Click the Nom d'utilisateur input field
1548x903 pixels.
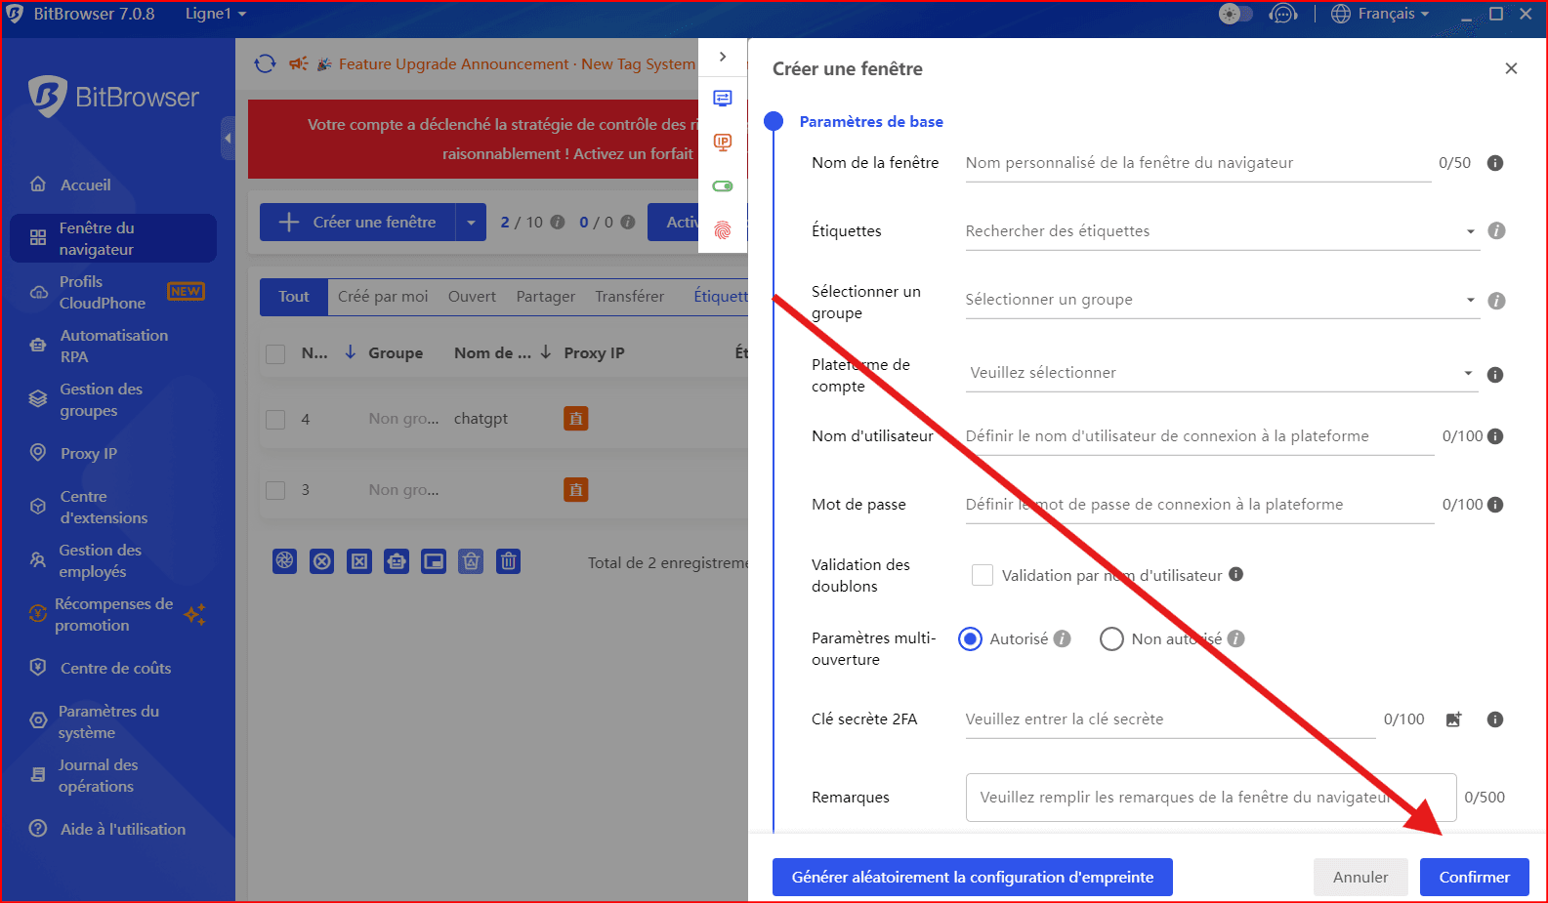pyautogui.click(x=1197, y=436)
